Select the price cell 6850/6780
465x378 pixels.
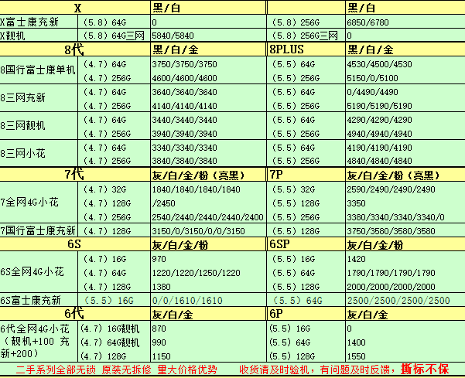pos(405,22)
